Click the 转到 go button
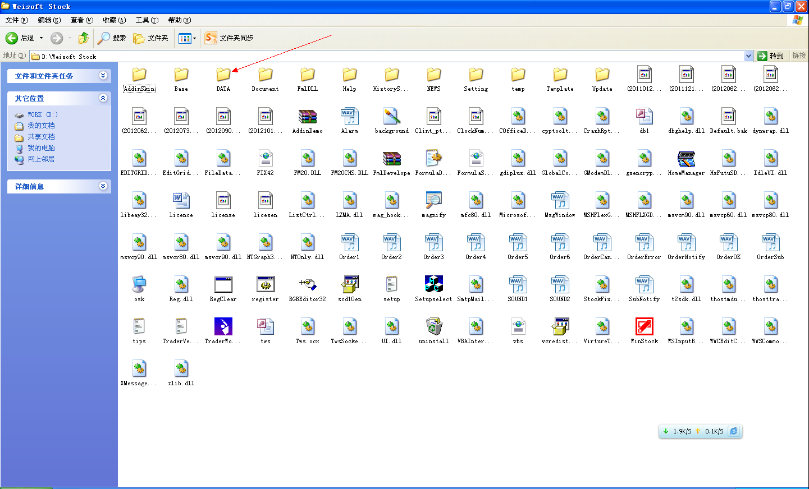Image resolution: width=809 pixels, height=489 pixels. click(771, 56)
